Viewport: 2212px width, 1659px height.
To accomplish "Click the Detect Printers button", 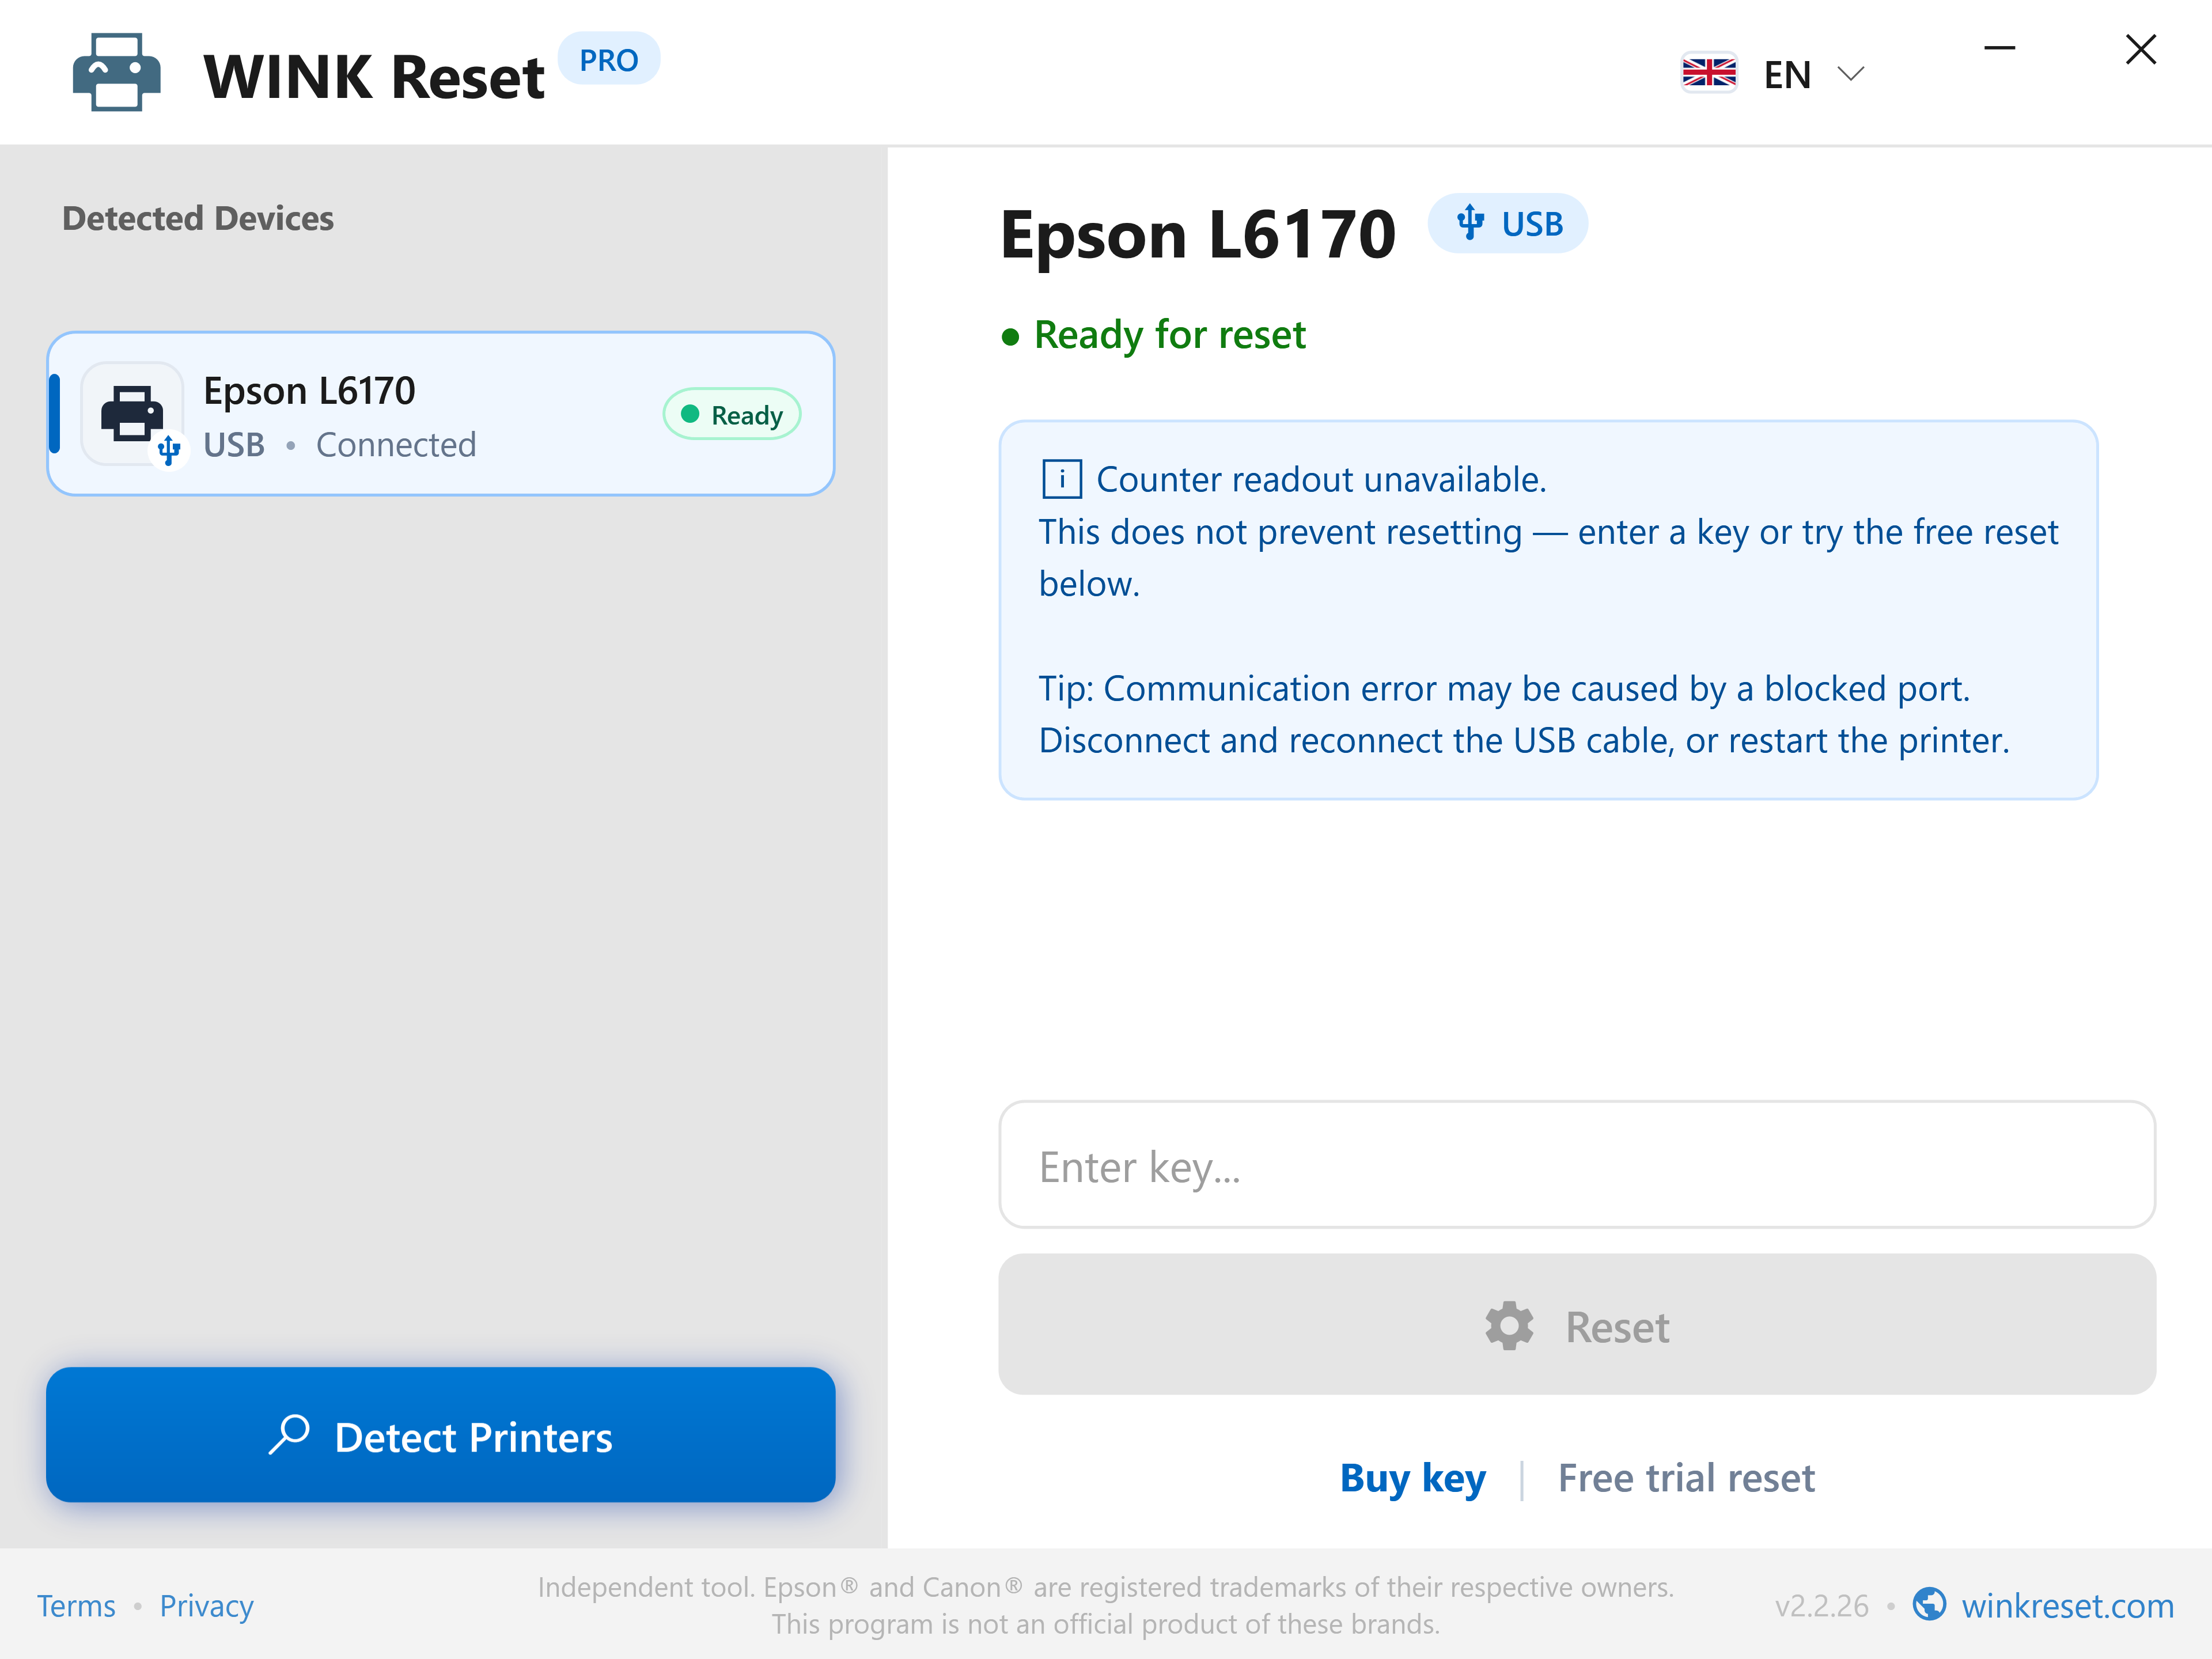I will point(441,1436).
